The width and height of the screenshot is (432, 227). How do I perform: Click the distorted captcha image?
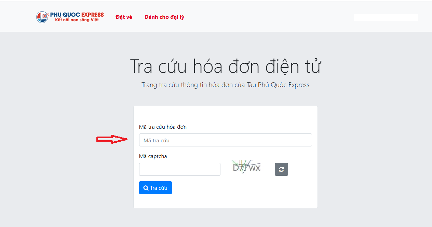click(246, 167)
